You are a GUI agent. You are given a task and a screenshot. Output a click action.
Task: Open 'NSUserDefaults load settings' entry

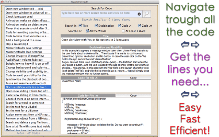click(28, 52)
